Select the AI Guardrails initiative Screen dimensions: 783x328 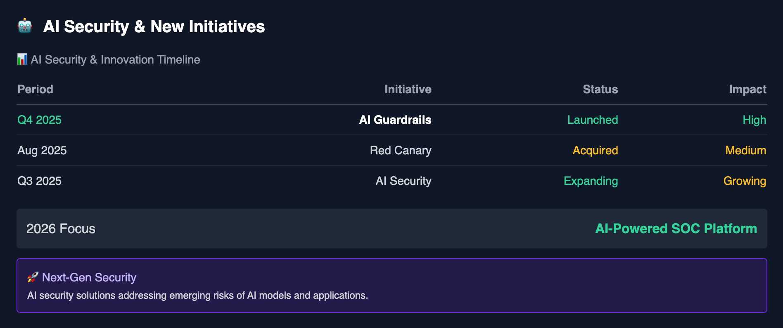[395, 120]
